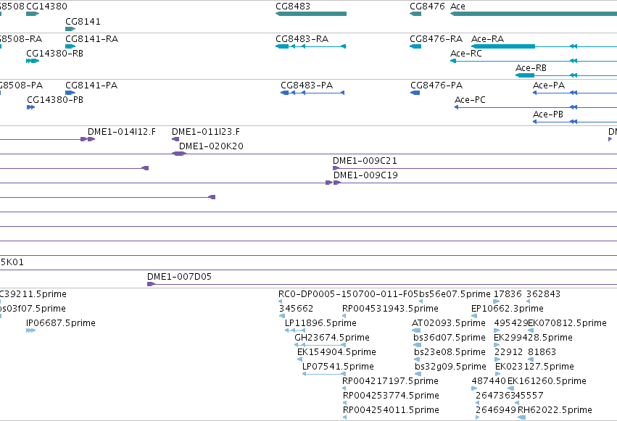Select EST RC0-DP0005-150700-011-F05 label
The image size is (617, 421).
[x=348, y=294]
